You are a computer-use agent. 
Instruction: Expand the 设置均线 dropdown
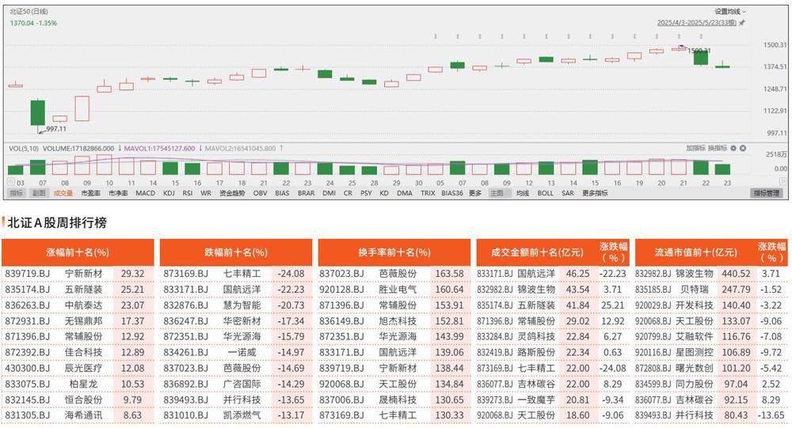tap(729, 12)
